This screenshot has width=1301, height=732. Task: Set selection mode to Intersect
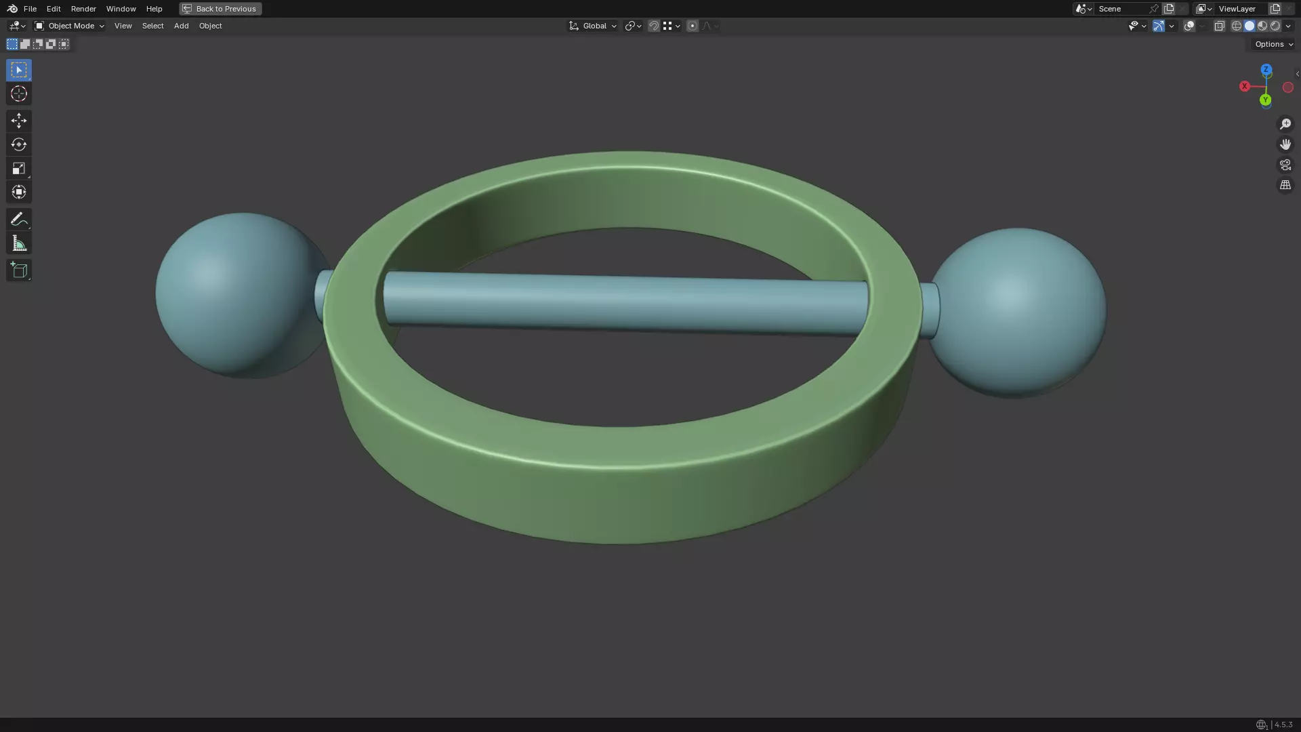pos(64,44)
